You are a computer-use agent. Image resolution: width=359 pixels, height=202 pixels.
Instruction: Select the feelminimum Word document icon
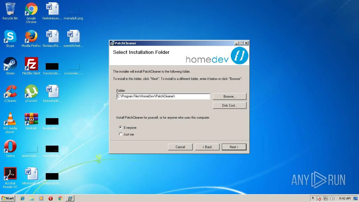point(52,11)
